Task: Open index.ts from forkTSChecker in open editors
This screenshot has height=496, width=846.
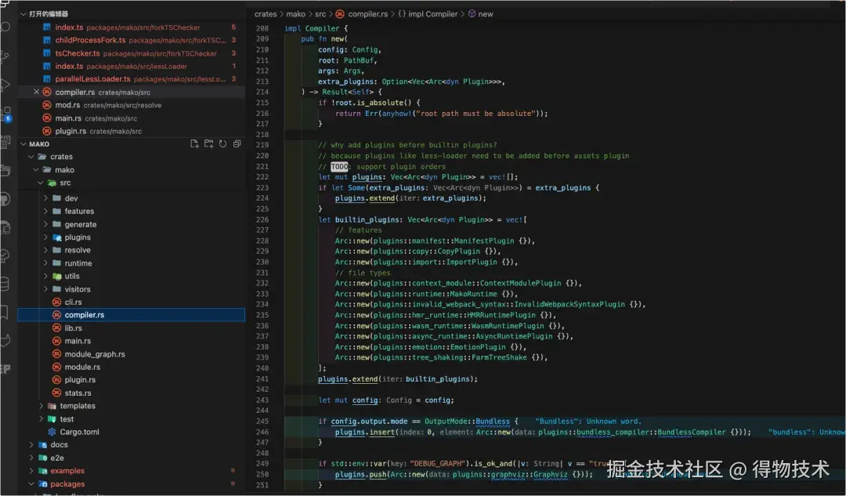Action: click(x=132, y=27)
